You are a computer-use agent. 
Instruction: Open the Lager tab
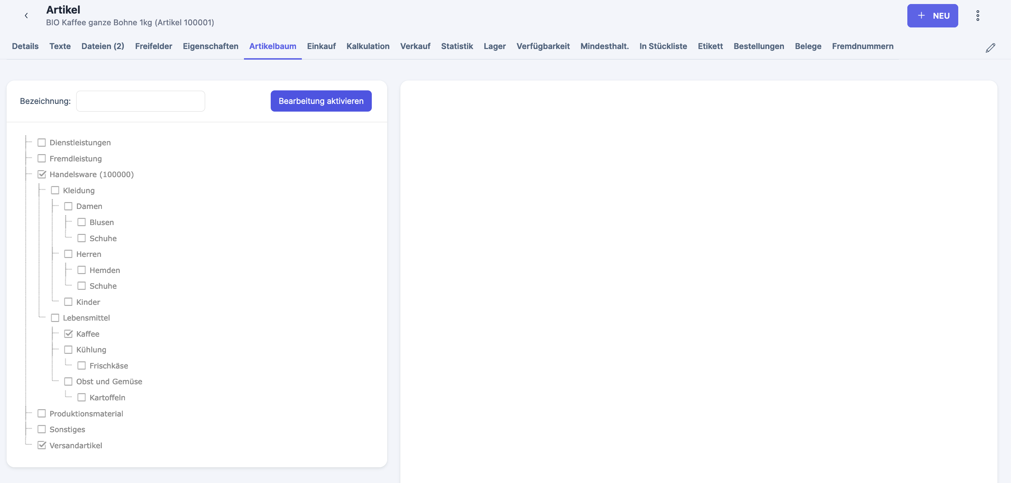pyautogui.click(x=495, y=46)
